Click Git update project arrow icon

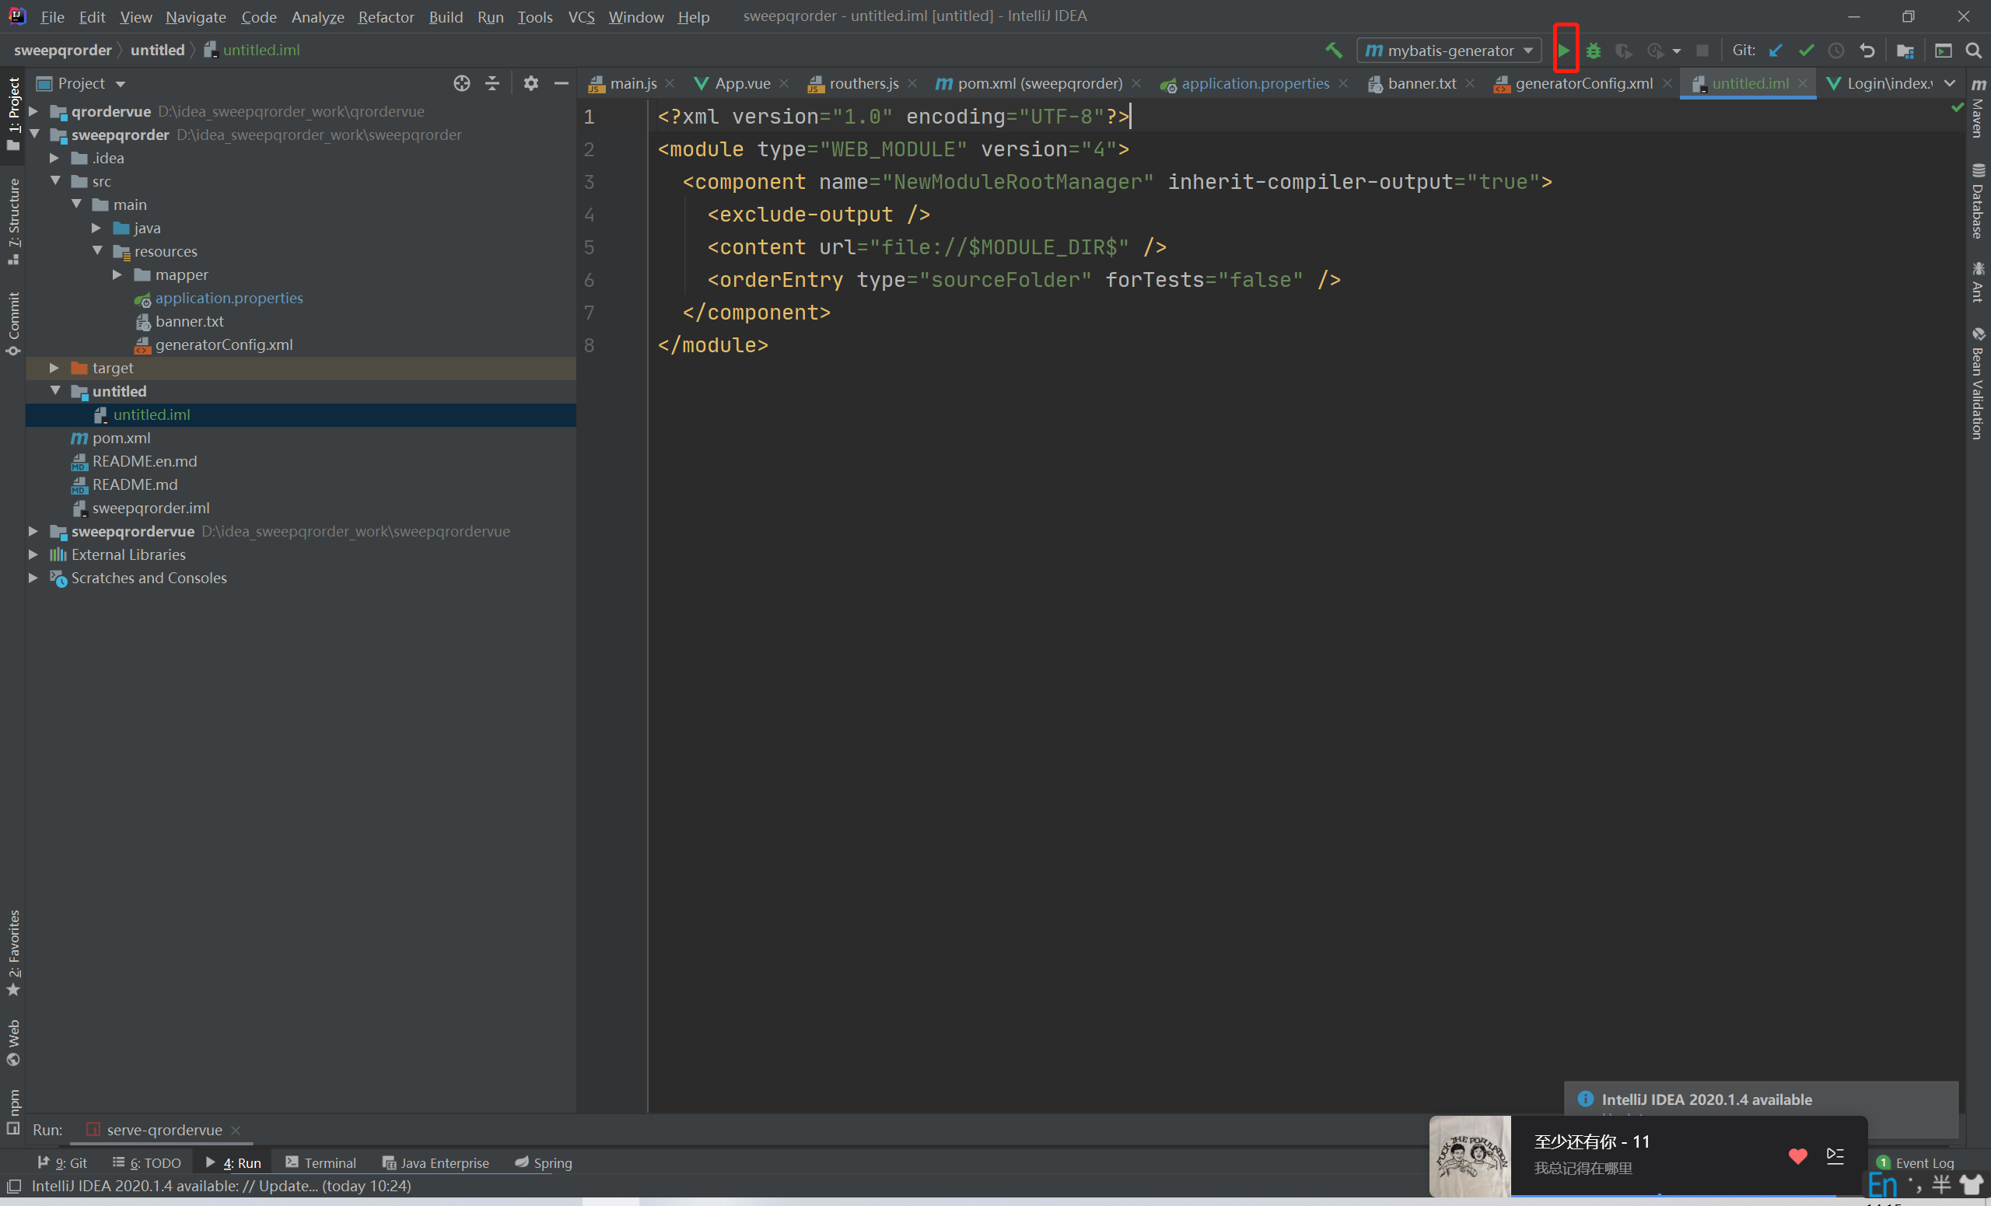1776,50
